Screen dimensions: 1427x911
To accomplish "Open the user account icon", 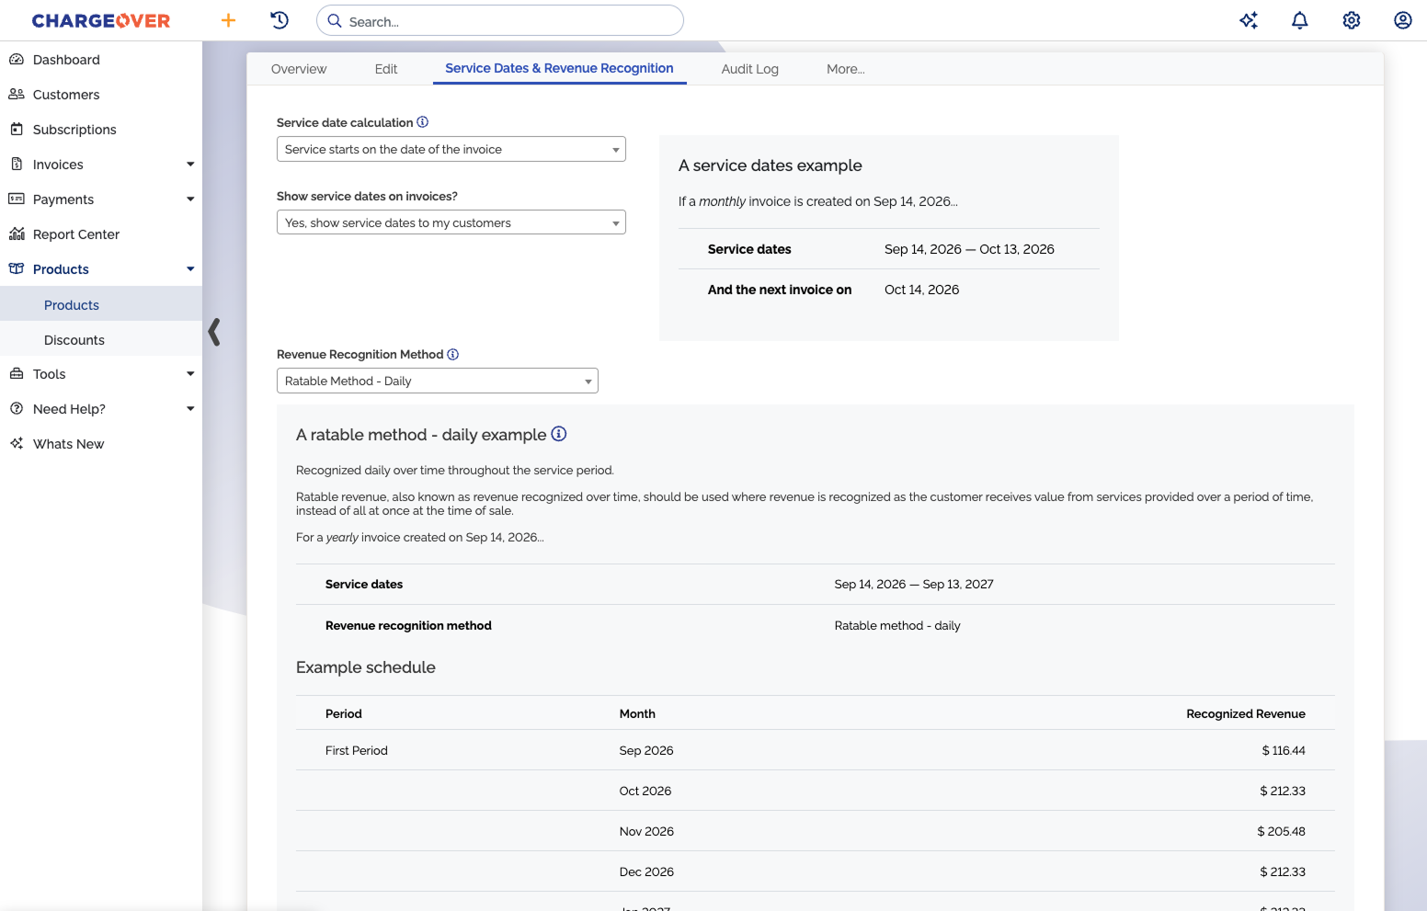I will coord(1403,20).
